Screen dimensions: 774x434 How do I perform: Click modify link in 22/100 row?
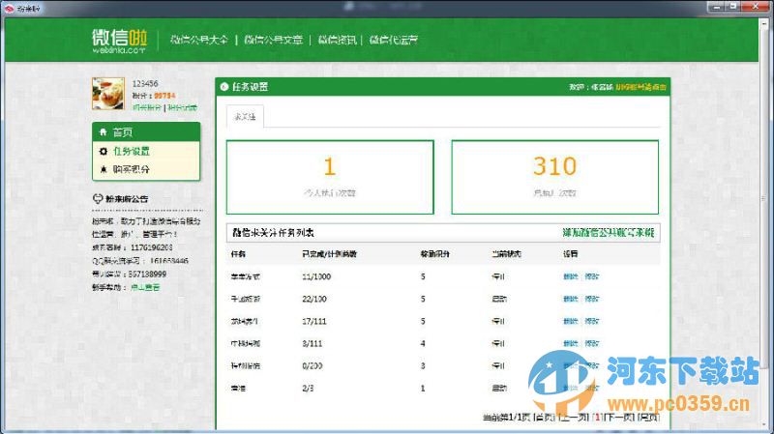[592, 299]
